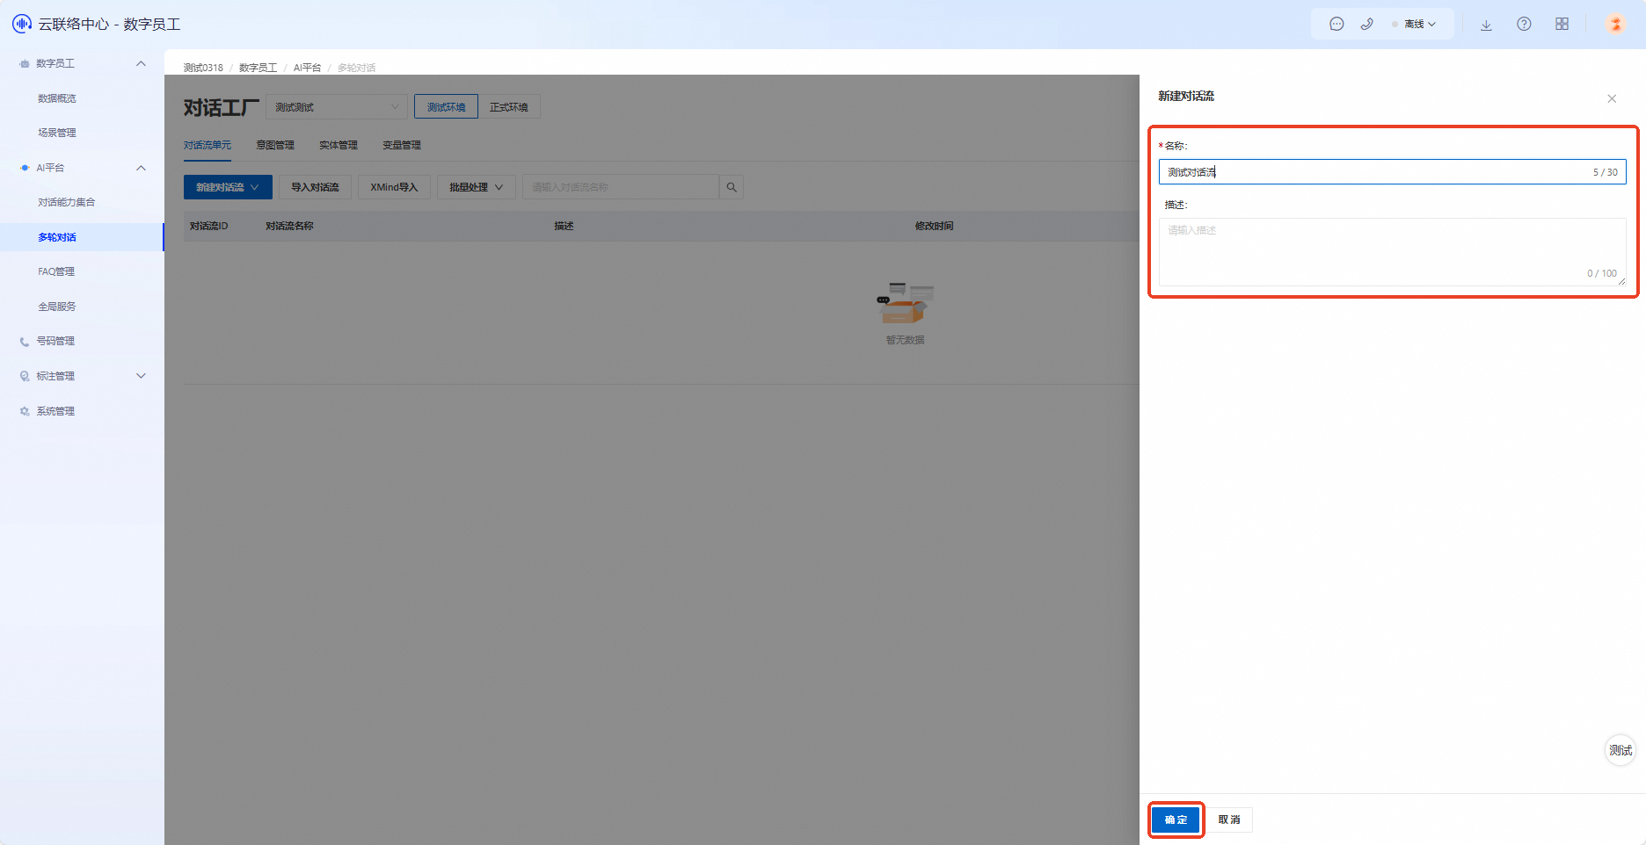Select the 对话流单元 tab

coord(208,145)
